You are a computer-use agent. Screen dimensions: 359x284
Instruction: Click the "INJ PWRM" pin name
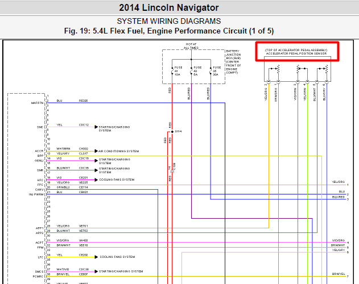[36, 195]
